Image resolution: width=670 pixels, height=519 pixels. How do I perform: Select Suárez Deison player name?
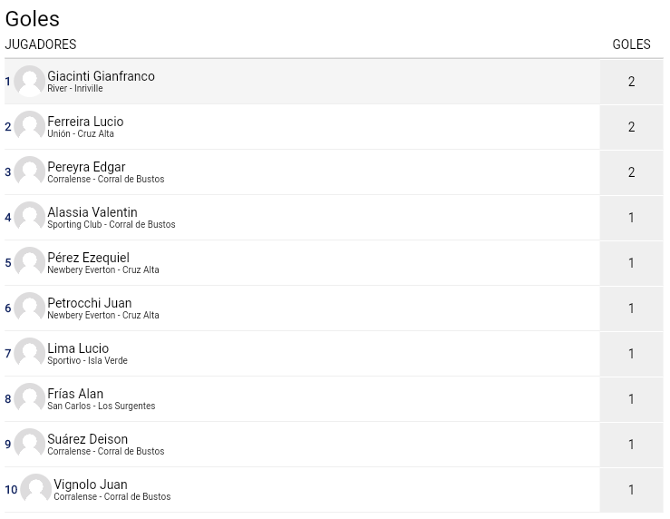pos(88,439)
